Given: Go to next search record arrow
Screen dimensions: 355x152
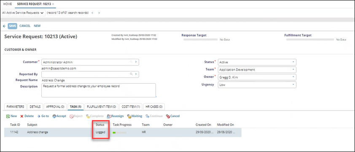Looking at the screenshot, I should pos(99,13).
